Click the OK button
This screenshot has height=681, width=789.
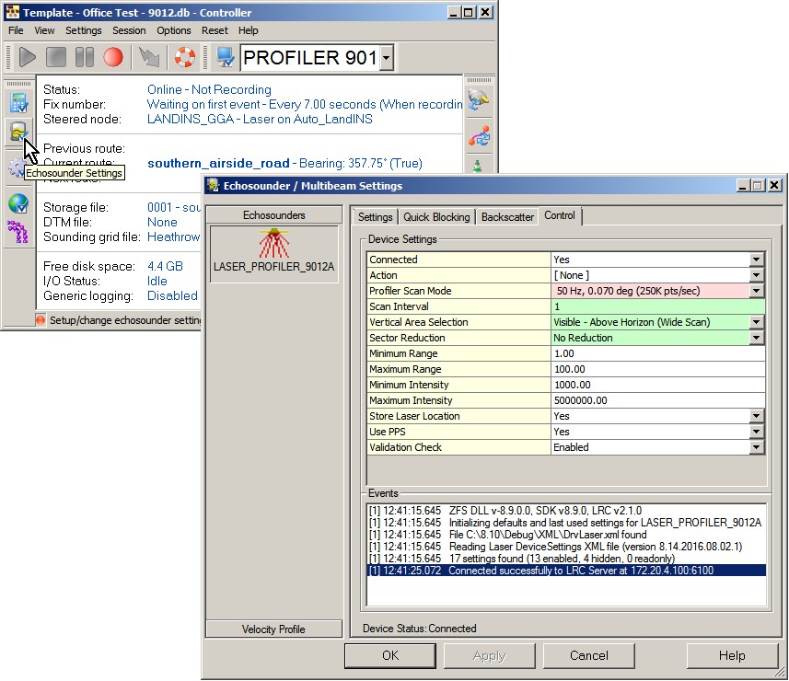[x=389, y=656]
